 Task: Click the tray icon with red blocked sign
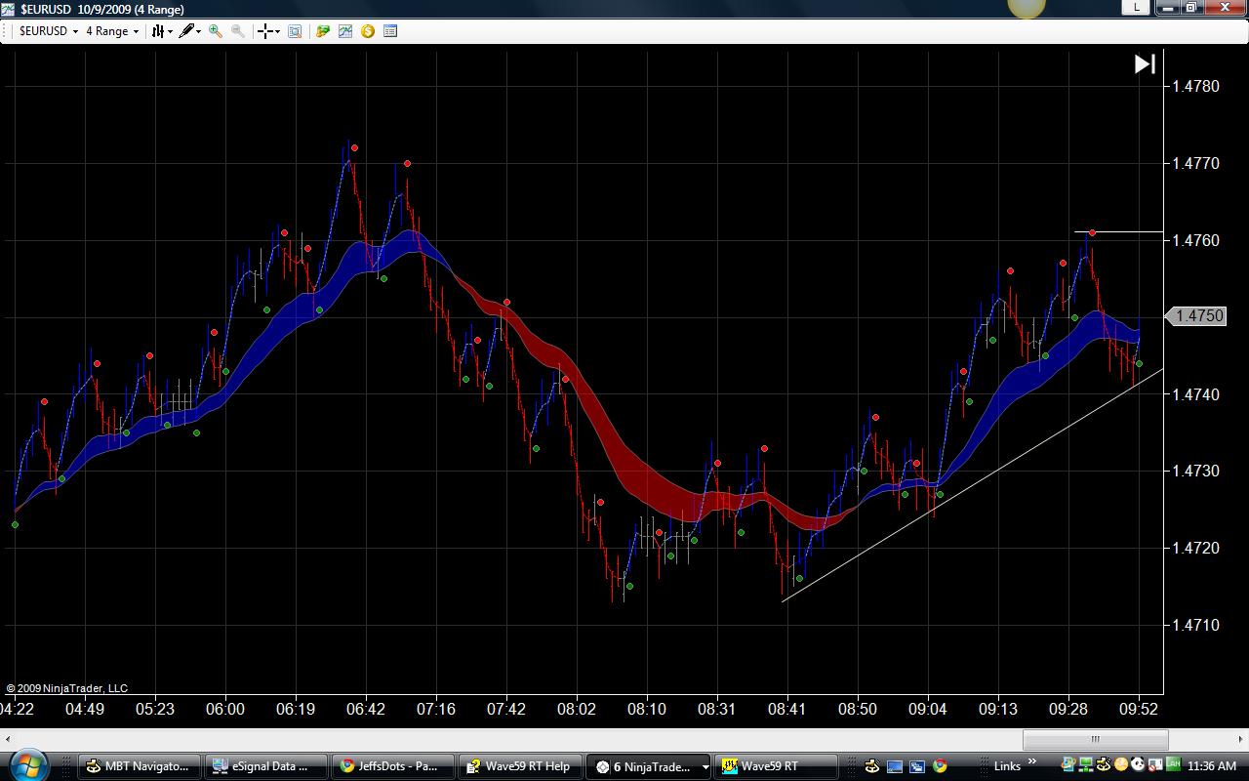(x=1155, y=764)
